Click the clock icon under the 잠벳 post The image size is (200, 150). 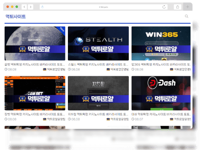pos(6,119)
